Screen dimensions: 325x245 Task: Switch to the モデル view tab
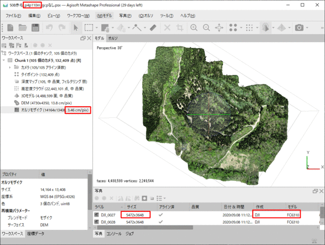pyautogui.click(x=100, y=38)
